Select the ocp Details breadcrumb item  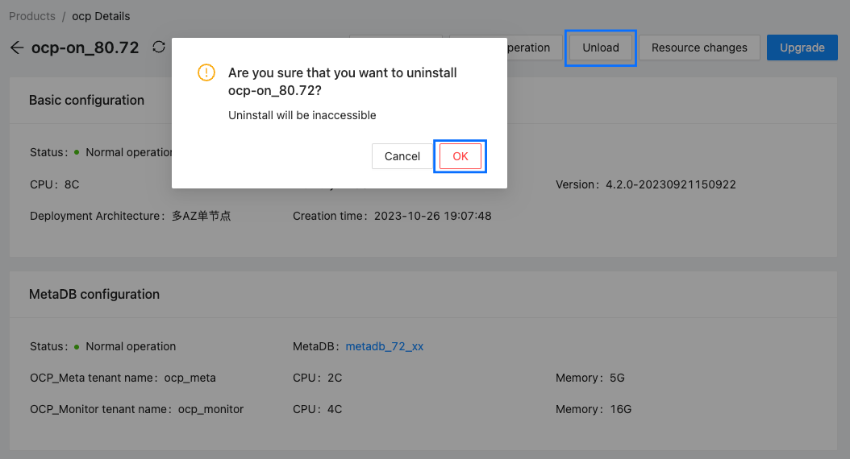click(101, 16)
